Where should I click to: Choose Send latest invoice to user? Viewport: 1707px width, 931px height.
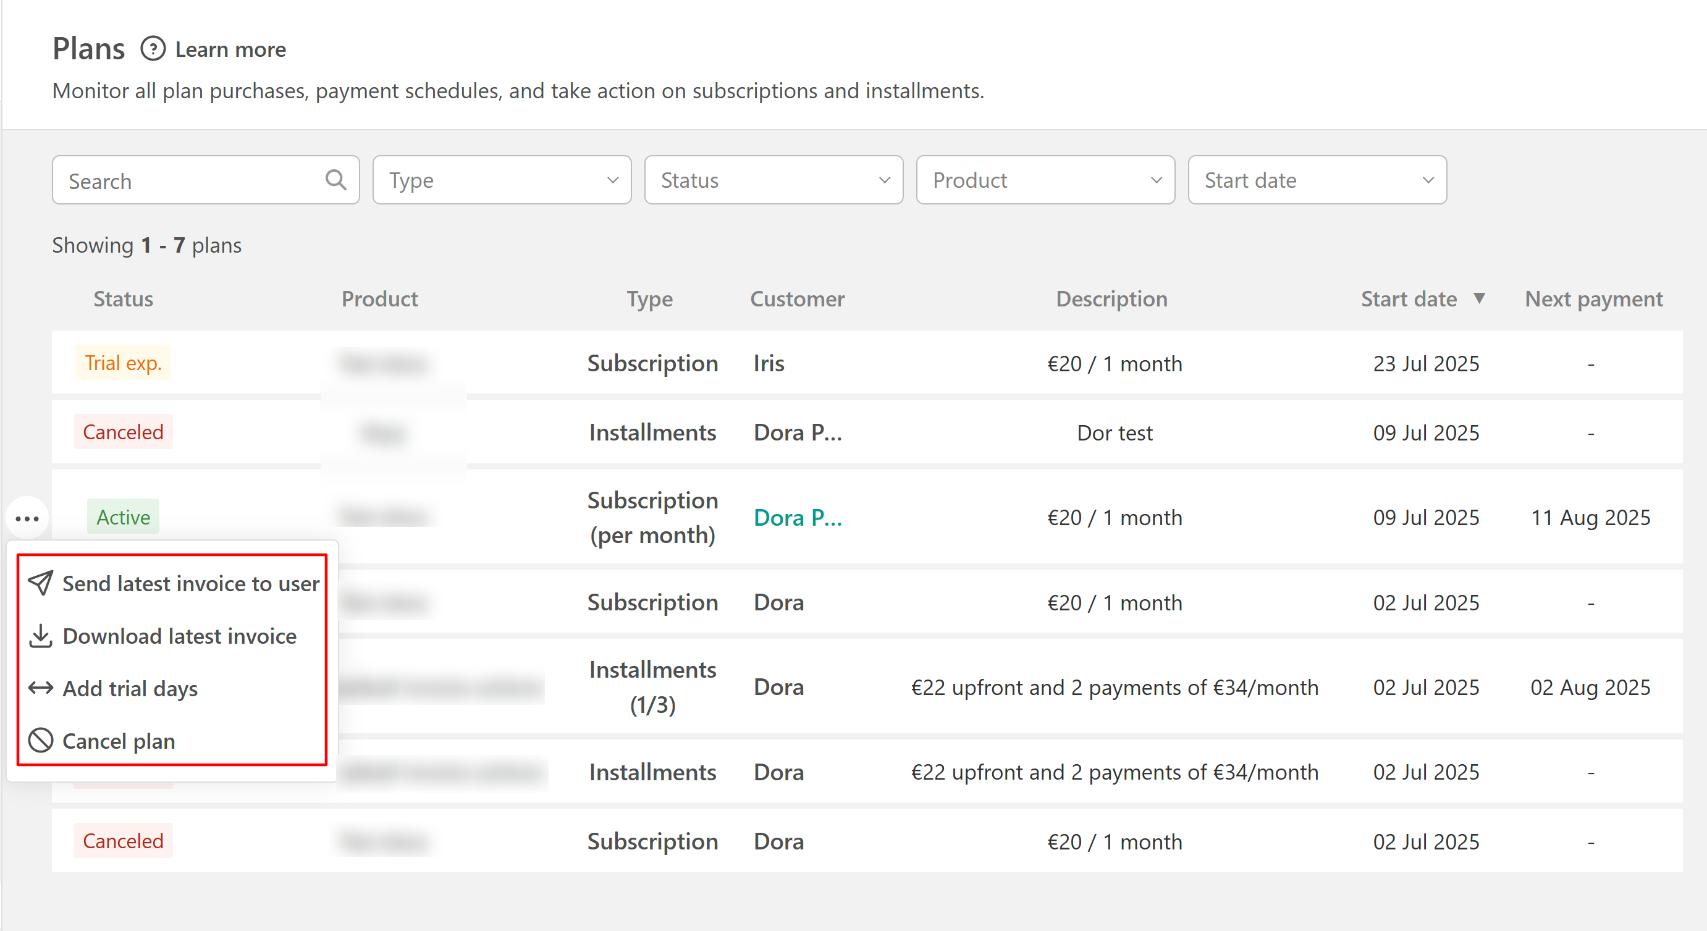191,583
